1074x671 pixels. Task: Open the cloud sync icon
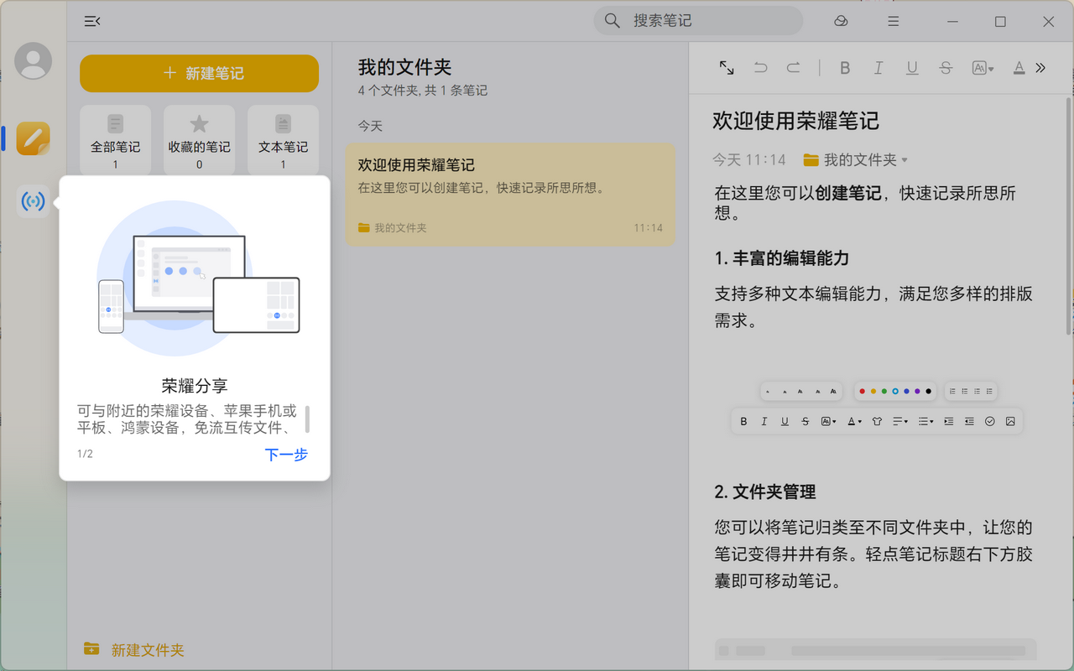pos(841,22)
